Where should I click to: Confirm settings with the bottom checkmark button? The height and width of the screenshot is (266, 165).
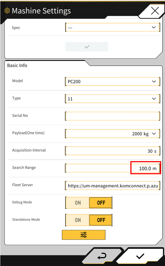pyautogui.click(x=140, y=256)
